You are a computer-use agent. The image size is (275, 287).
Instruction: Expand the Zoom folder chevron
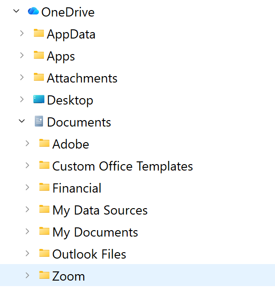(x=27, y=276)
